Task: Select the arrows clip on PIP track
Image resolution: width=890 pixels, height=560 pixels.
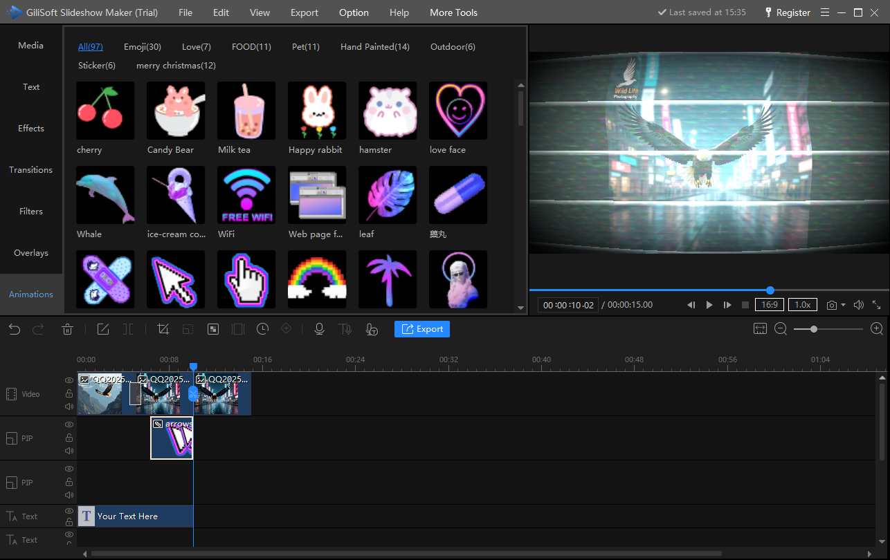Action: point(172,438)
